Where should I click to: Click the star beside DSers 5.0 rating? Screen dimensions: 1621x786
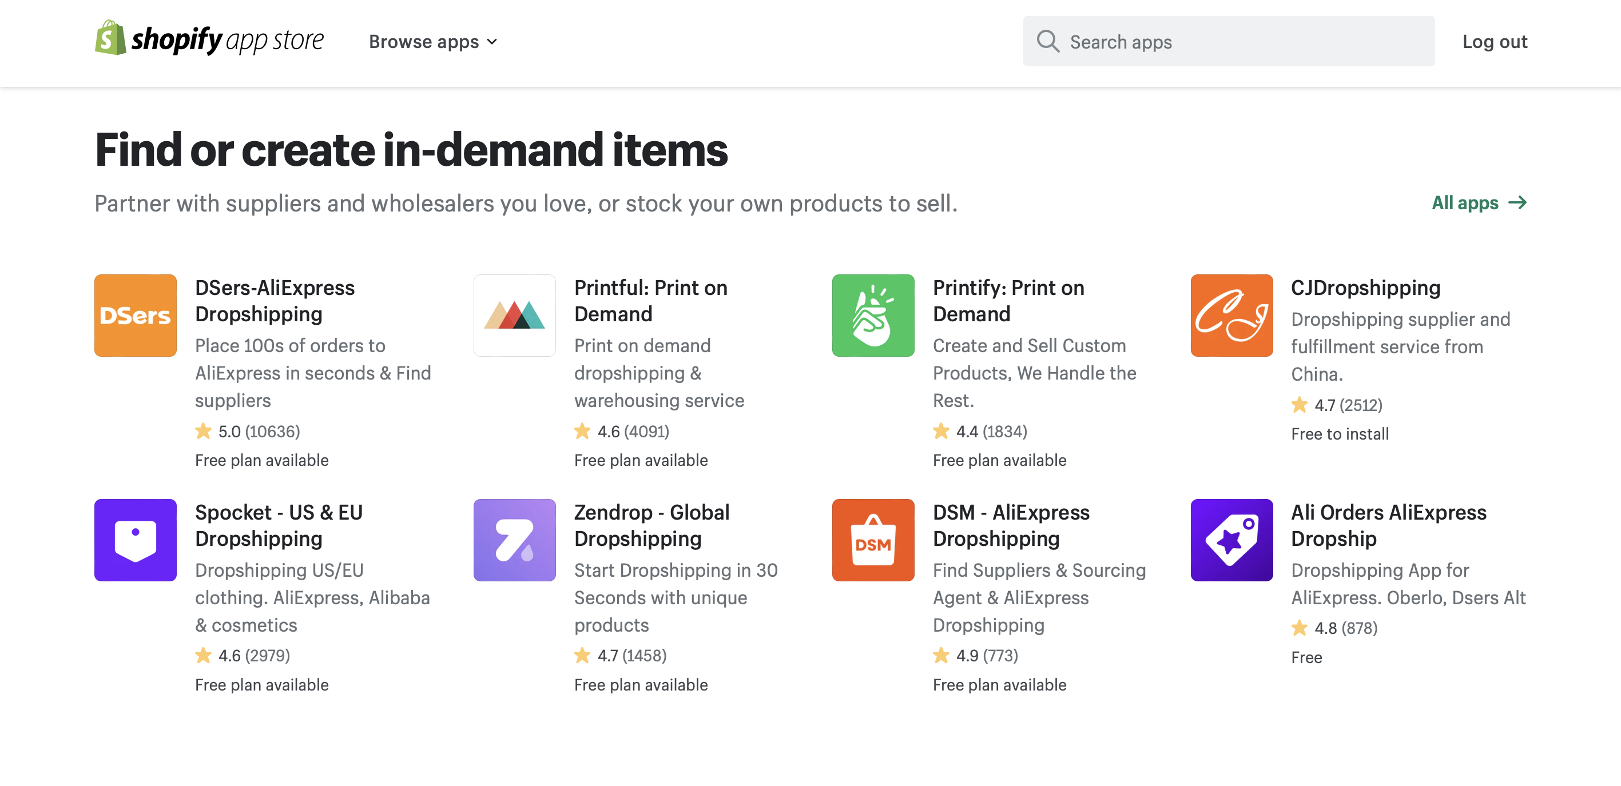203,431
